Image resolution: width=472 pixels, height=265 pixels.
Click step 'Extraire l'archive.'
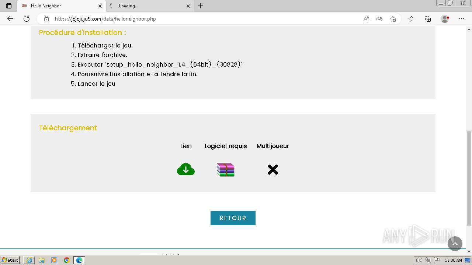[x=103, y=55]
